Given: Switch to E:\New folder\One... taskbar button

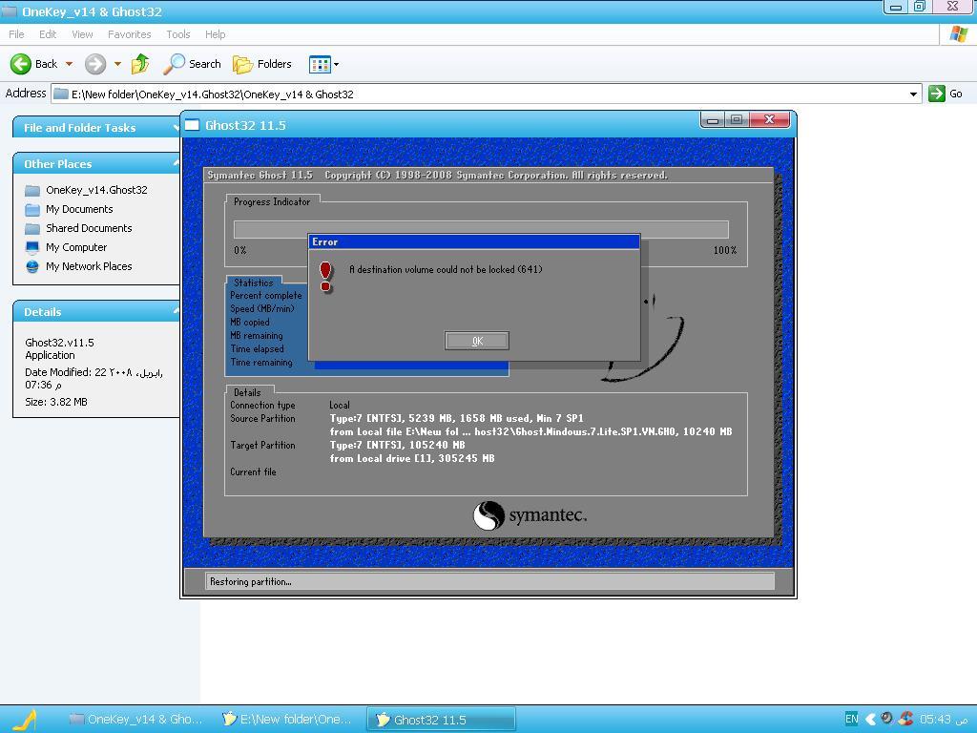Looking at the screenshot, I should pyautogui.click(x=288, y=720).
